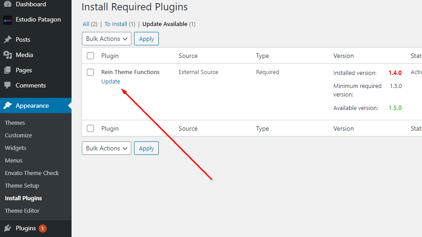Screen dimensions: 422x237
Task: Click the Comments speech bubble icon
Action: (x=7, y=85)
